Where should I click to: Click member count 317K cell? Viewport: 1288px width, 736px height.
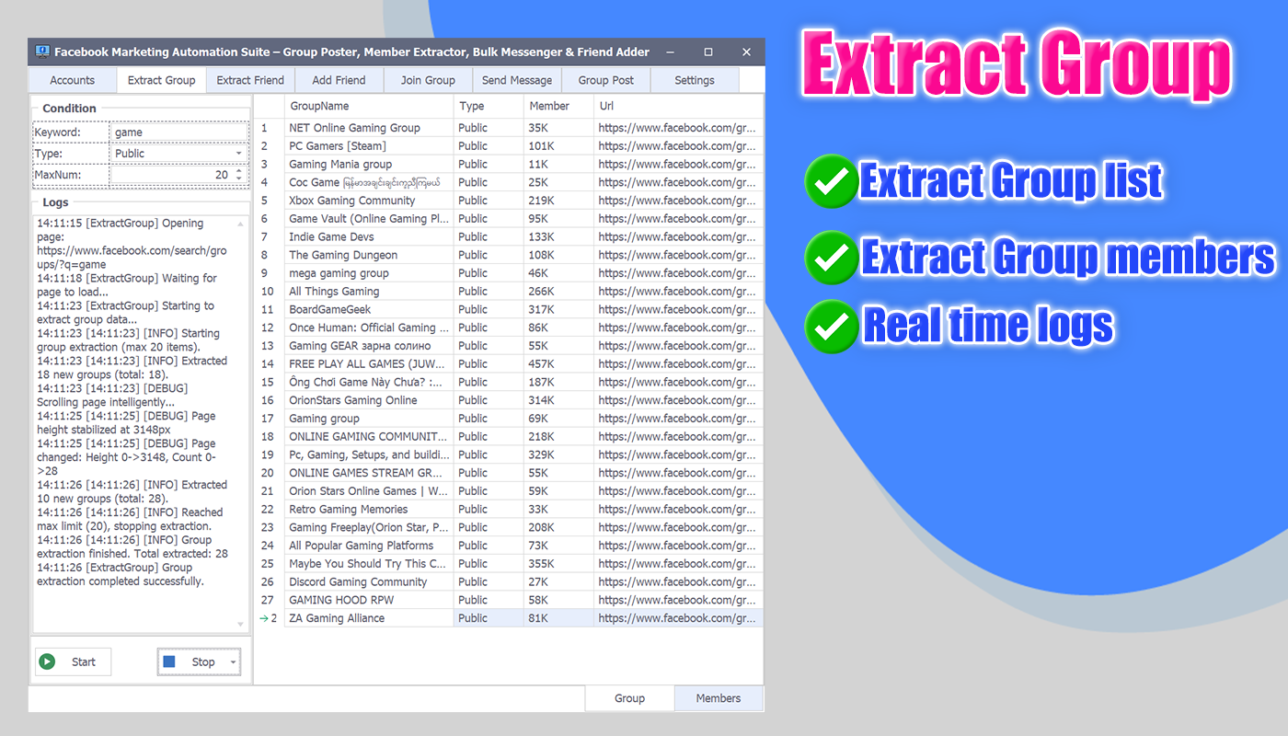click(558, 309)
